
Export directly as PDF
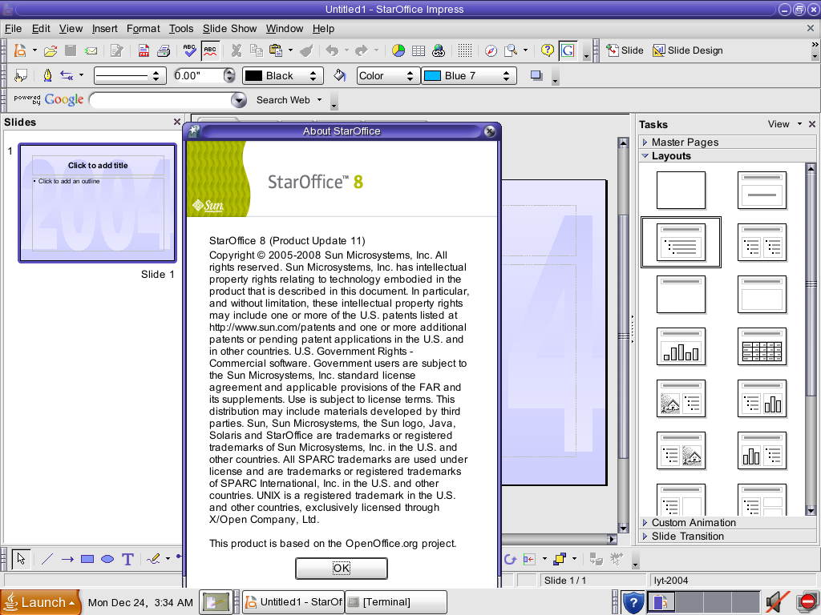coord(144,50)
